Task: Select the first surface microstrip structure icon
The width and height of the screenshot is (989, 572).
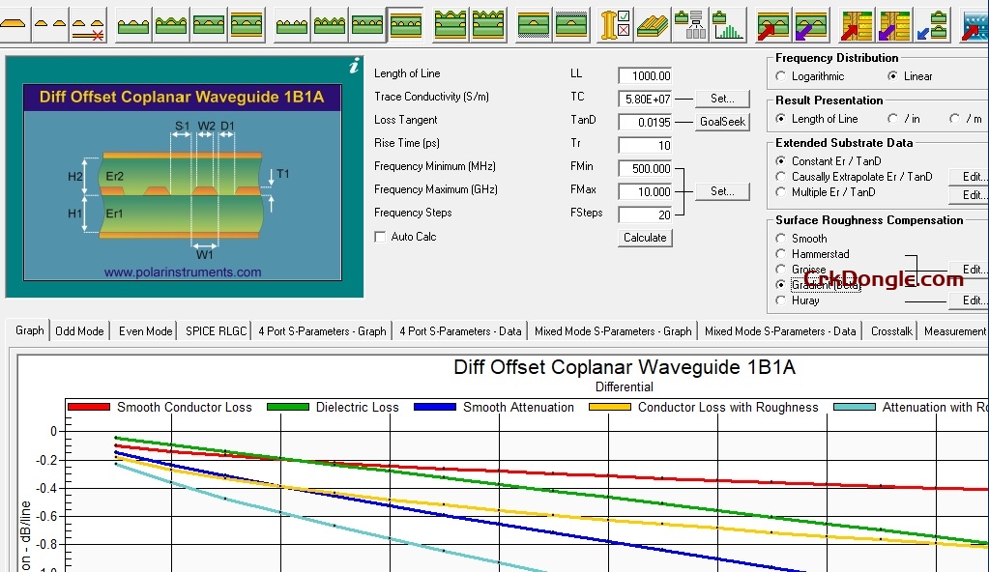Action: point(133,22)
